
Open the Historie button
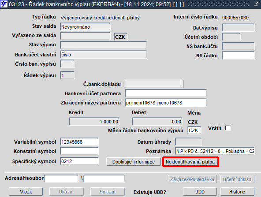pyautogui.click(x=237, y=192)
